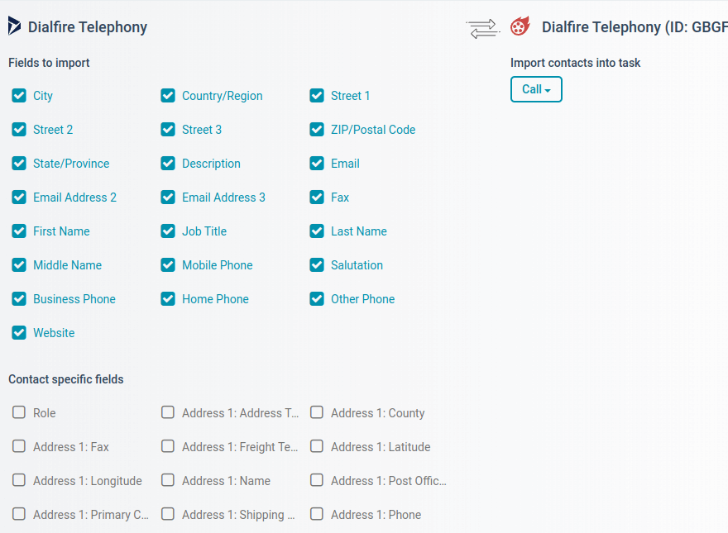Image resolution: width=728 pixels, height=533 pixels.
Task: Toggle the Street 1 checkbox
Action: (x=317, y=96)
